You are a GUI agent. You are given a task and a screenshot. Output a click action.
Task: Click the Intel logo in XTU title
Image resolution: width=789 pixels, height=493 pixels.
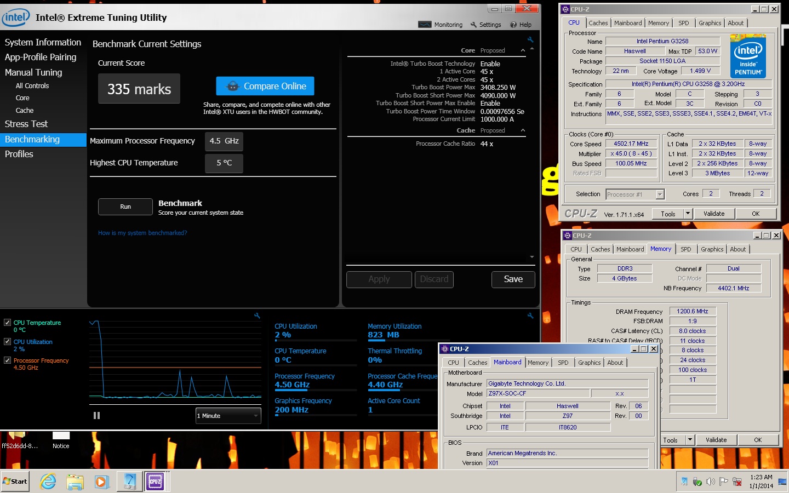click(x=16, y=18)
